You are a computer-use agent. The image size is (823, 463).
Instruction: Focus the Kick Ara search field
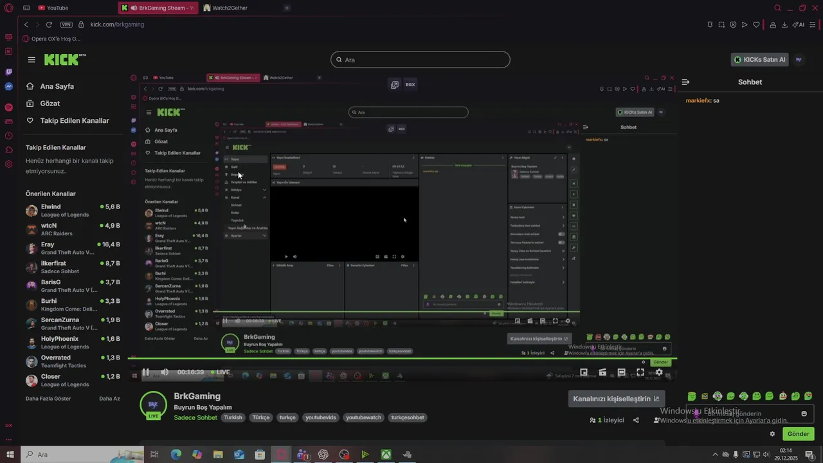(x=421, y=60)
